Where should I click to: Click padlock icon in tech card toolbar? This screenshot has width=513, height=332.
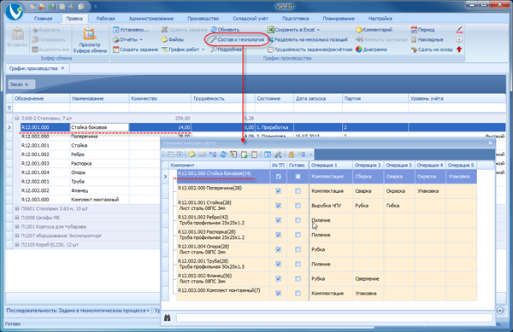point(291,154)
